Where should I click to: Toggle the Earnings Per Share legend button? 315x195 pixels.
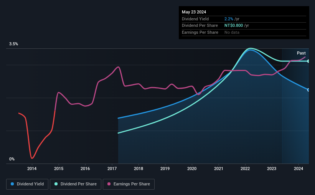click(129, 184)
